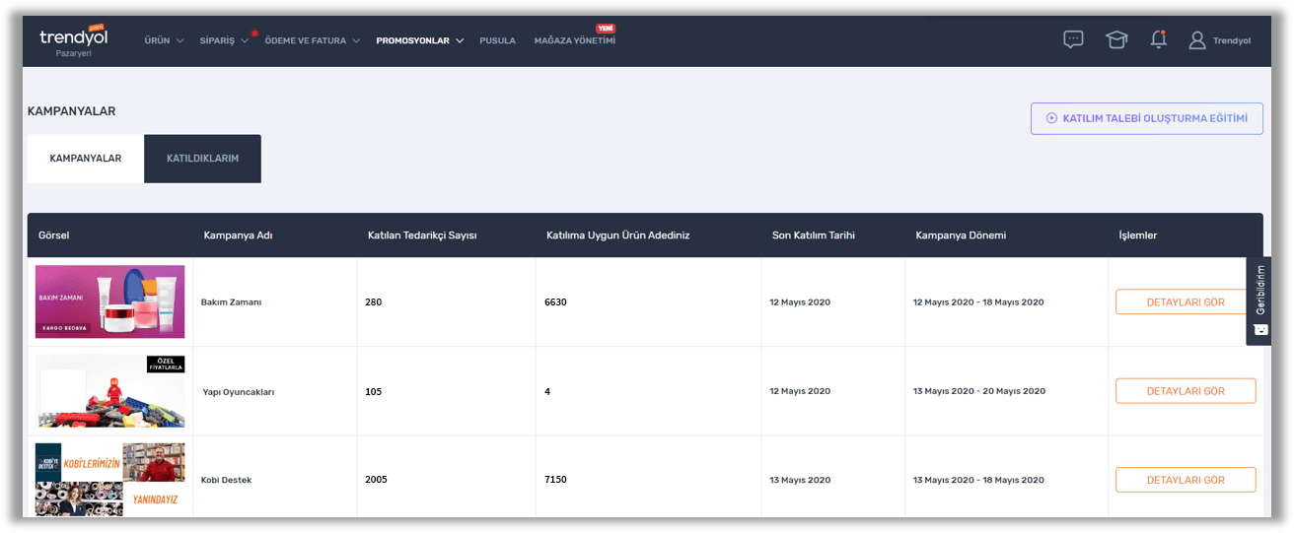Open the academy graduation cap icon
The width and height of the screenshot is (1294, 533).
point(1116,40)
